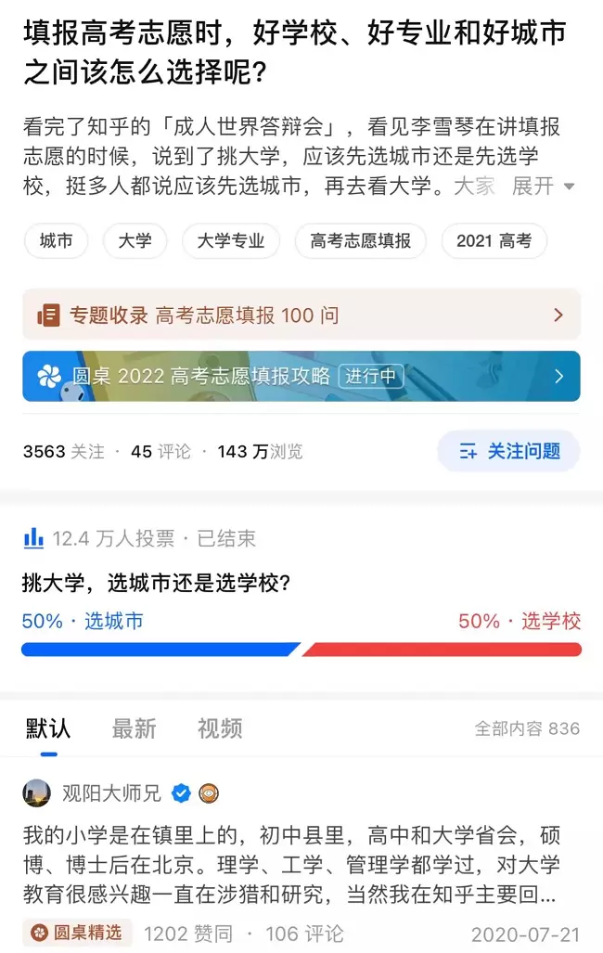The width and height of the screenshot is (603, 953).
Task: Click the 圆桌 pinwheel icon
Action: click(49, 376)
